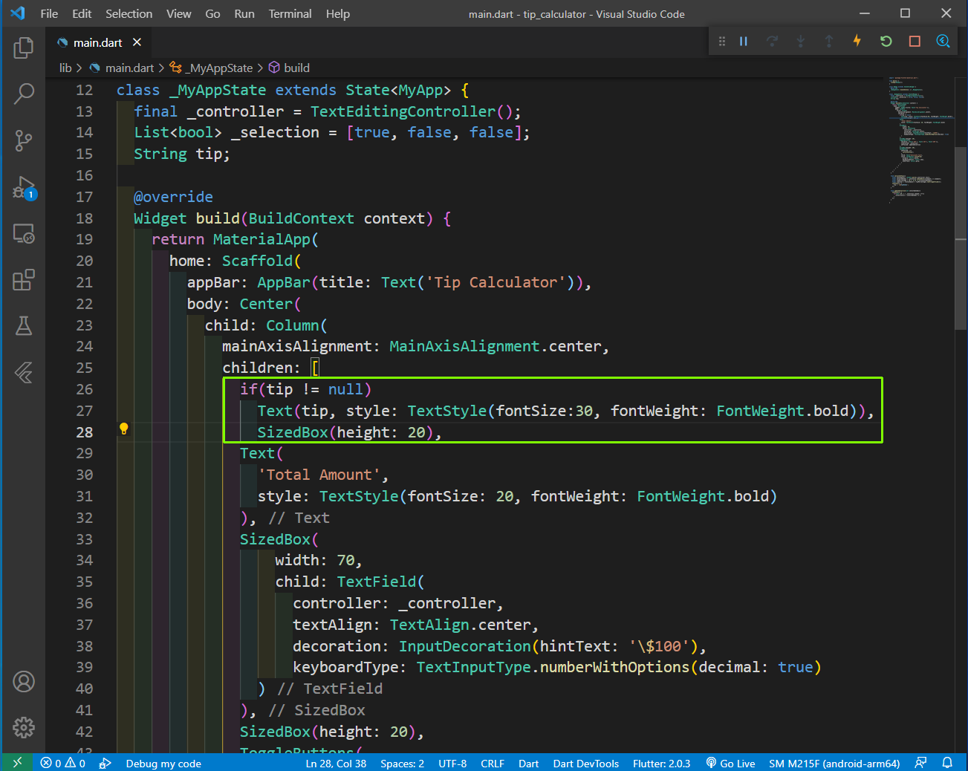This screenshot has height=771, width=968.
Task: Open notifications bell in status bar
Action: click(x=947, y=763)
